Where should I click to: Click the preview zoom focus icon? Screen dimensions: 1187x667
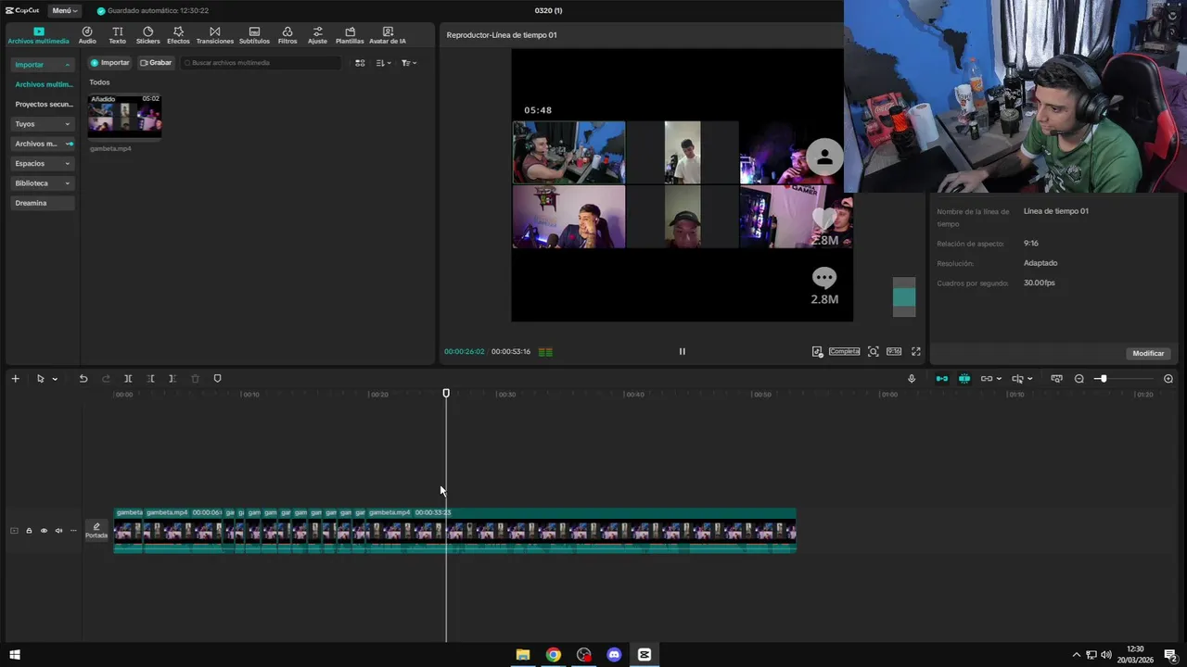(x=874, y=352)
